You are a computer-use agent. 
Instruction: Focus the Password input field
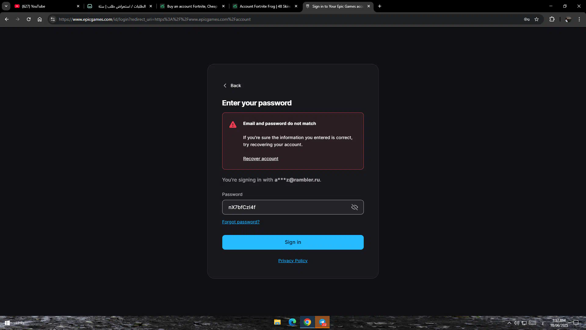(293, 207)
